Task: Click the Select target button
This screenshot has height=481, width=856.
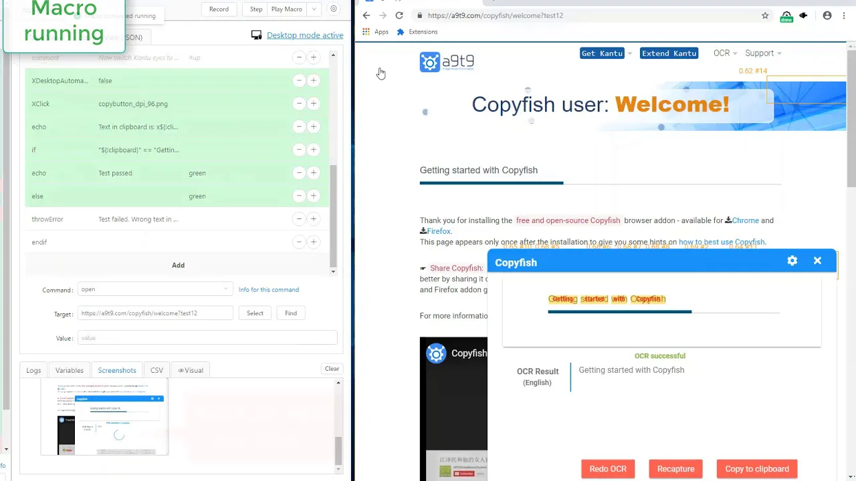Action: tap(255, 313)
